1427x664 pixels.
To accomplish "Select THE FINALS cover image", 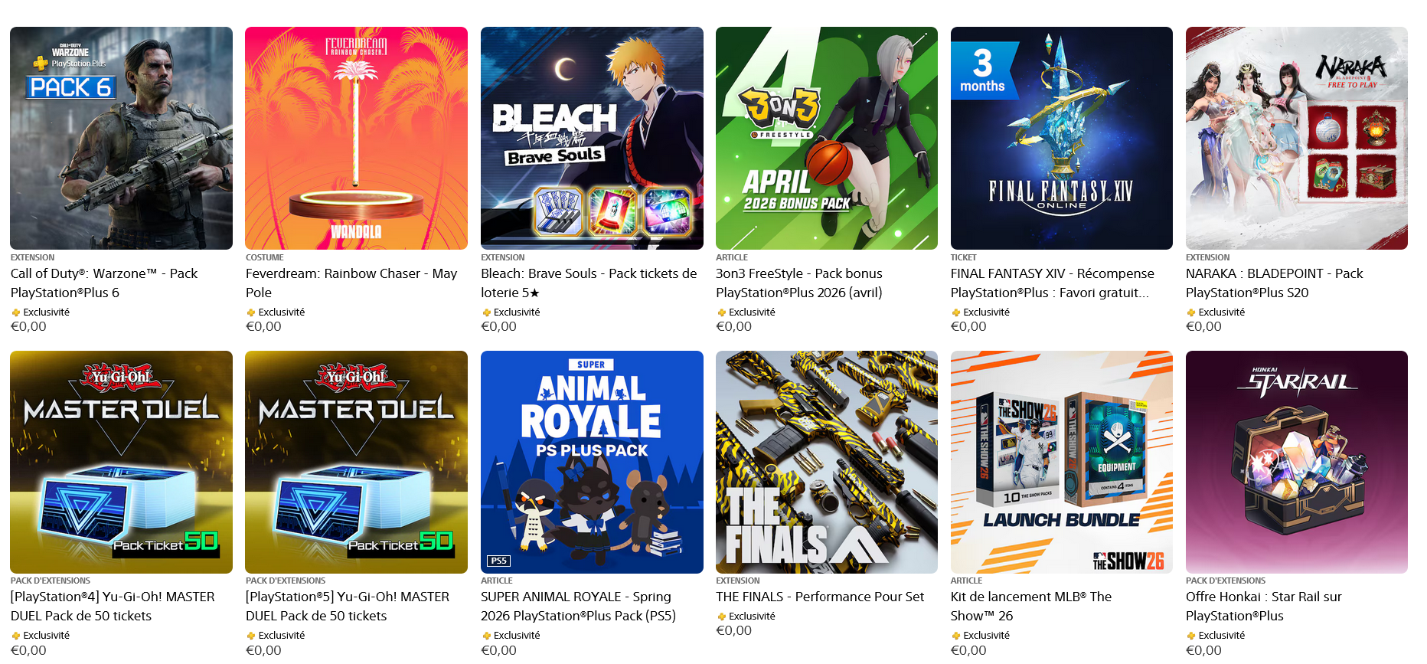I will [827, 462].
